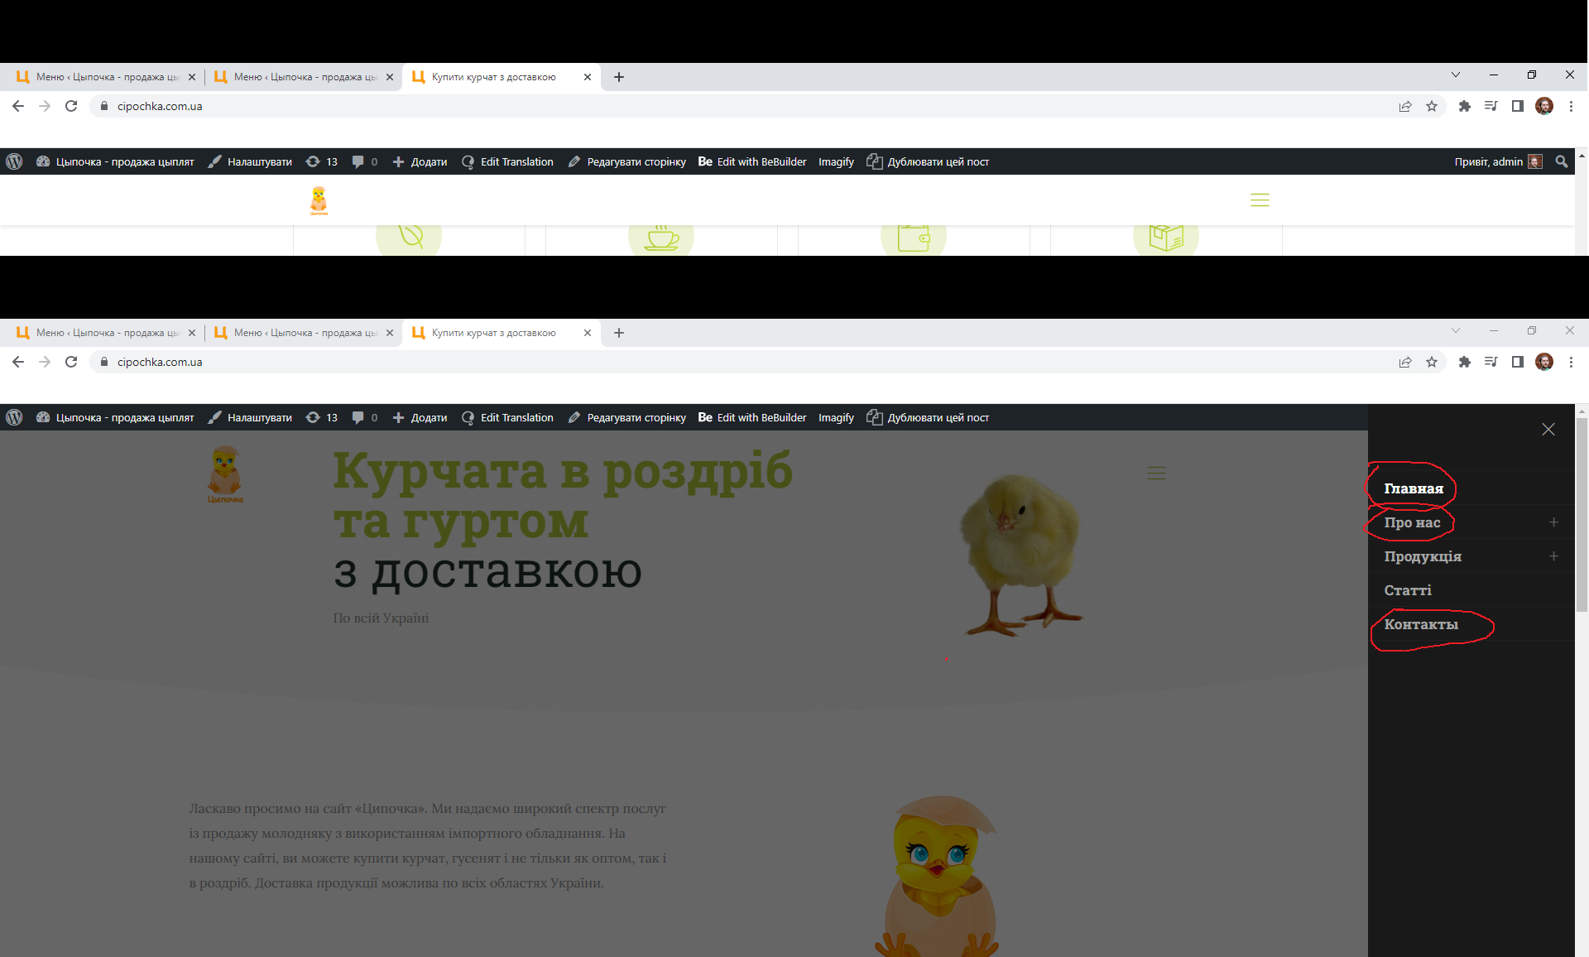Open the green hamburger menu in the white site header
Image resolution: width=1589 pixels, height=957 pixels.
coord(1260,200)
